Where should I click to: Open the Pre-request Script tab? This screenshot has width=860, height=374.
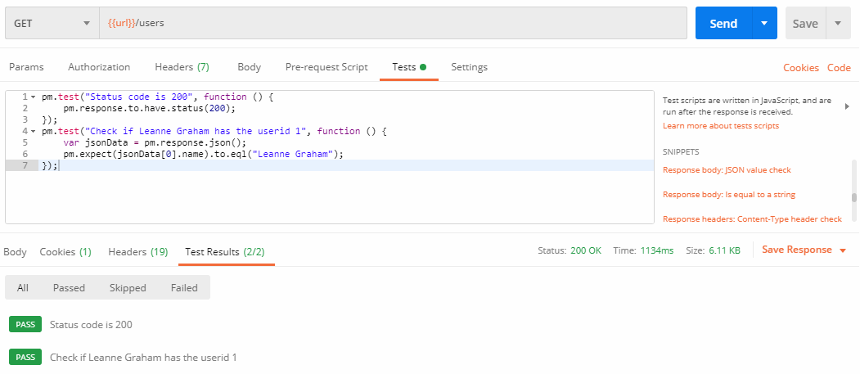pos(326,67)
